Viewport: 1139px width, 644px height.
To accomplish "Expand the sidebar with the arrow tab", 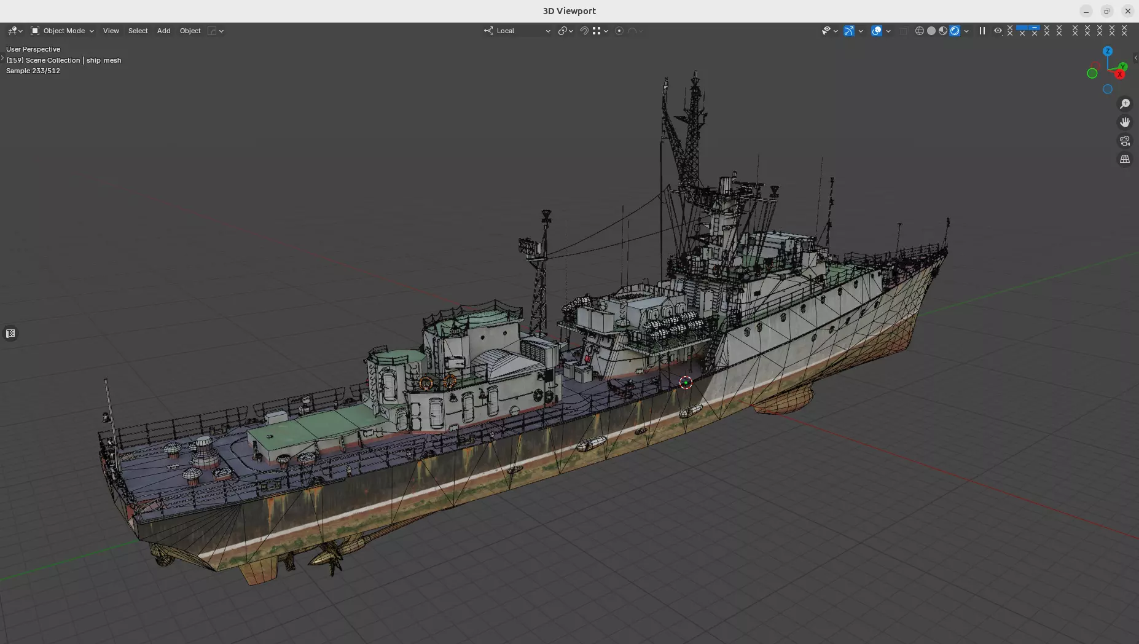I will [1135, 58].
